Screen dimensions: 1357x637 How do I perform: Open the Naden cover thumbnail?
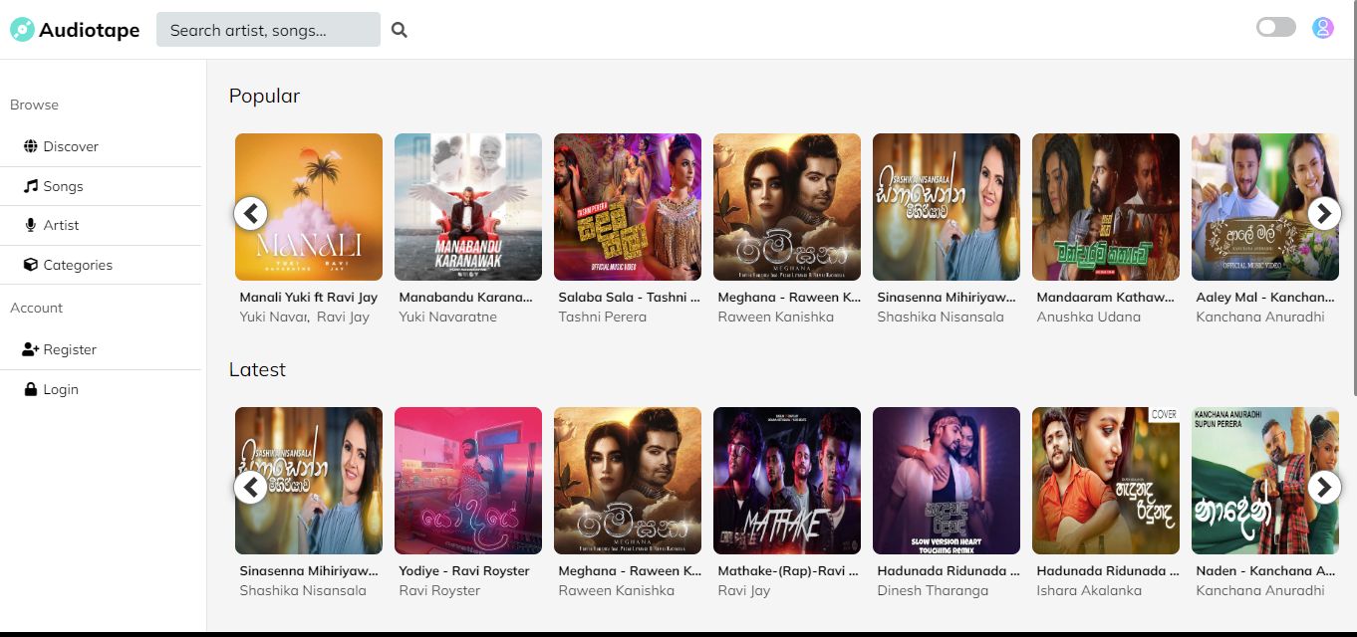pos(1265,481)
